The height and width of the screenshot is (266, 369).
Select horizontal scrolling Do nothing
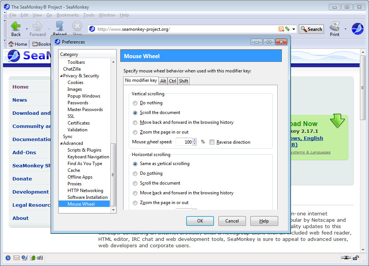pos(135,174)
